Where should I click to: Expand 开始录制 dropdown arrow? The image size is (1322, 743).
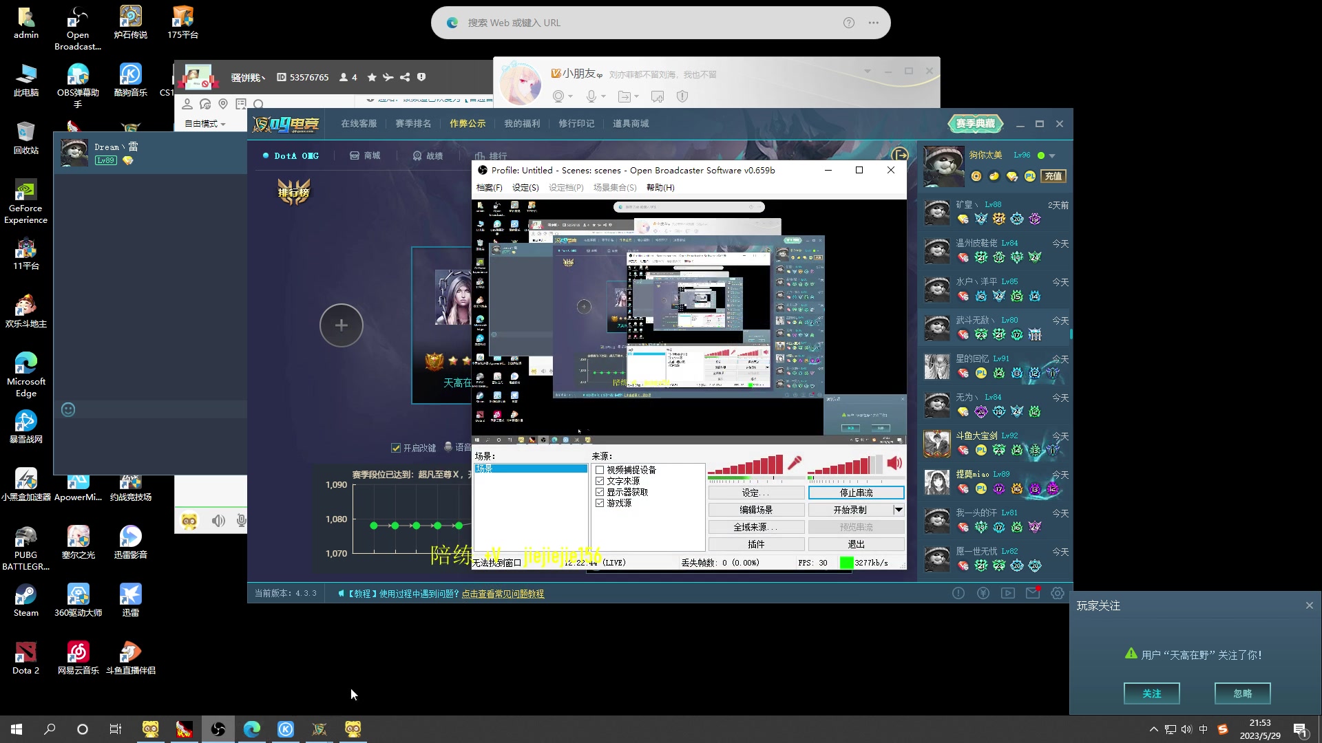point(898,510)
